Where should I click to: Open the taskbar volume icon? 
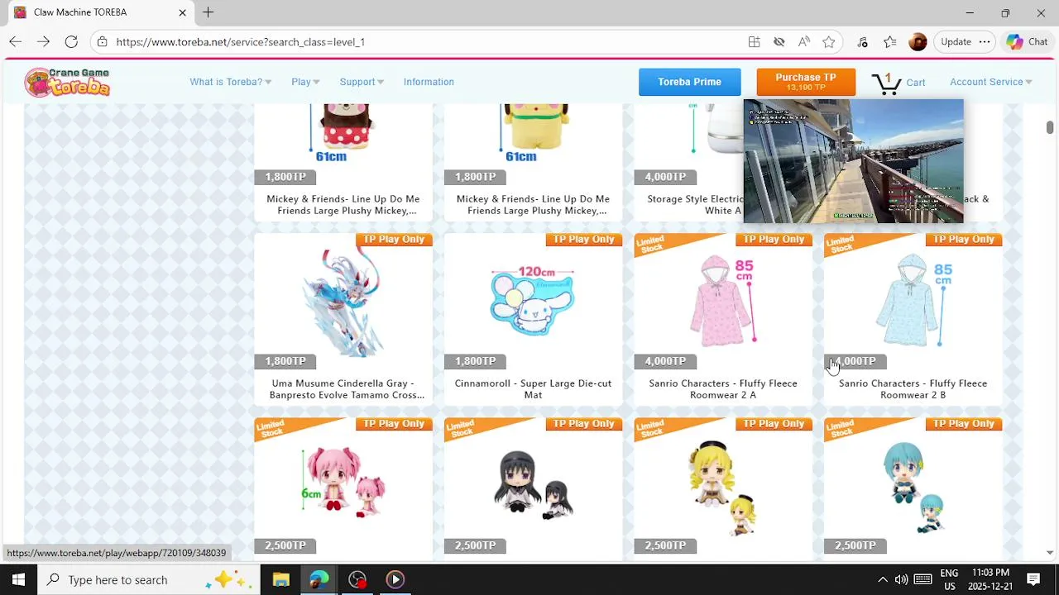point(901,579)
